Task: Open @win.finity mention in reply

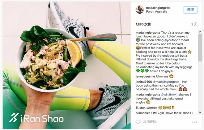Action: pos(168,95)
